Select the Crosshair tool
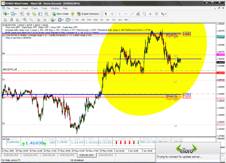Viewport: 226px width, 163px height. [112, 14]
